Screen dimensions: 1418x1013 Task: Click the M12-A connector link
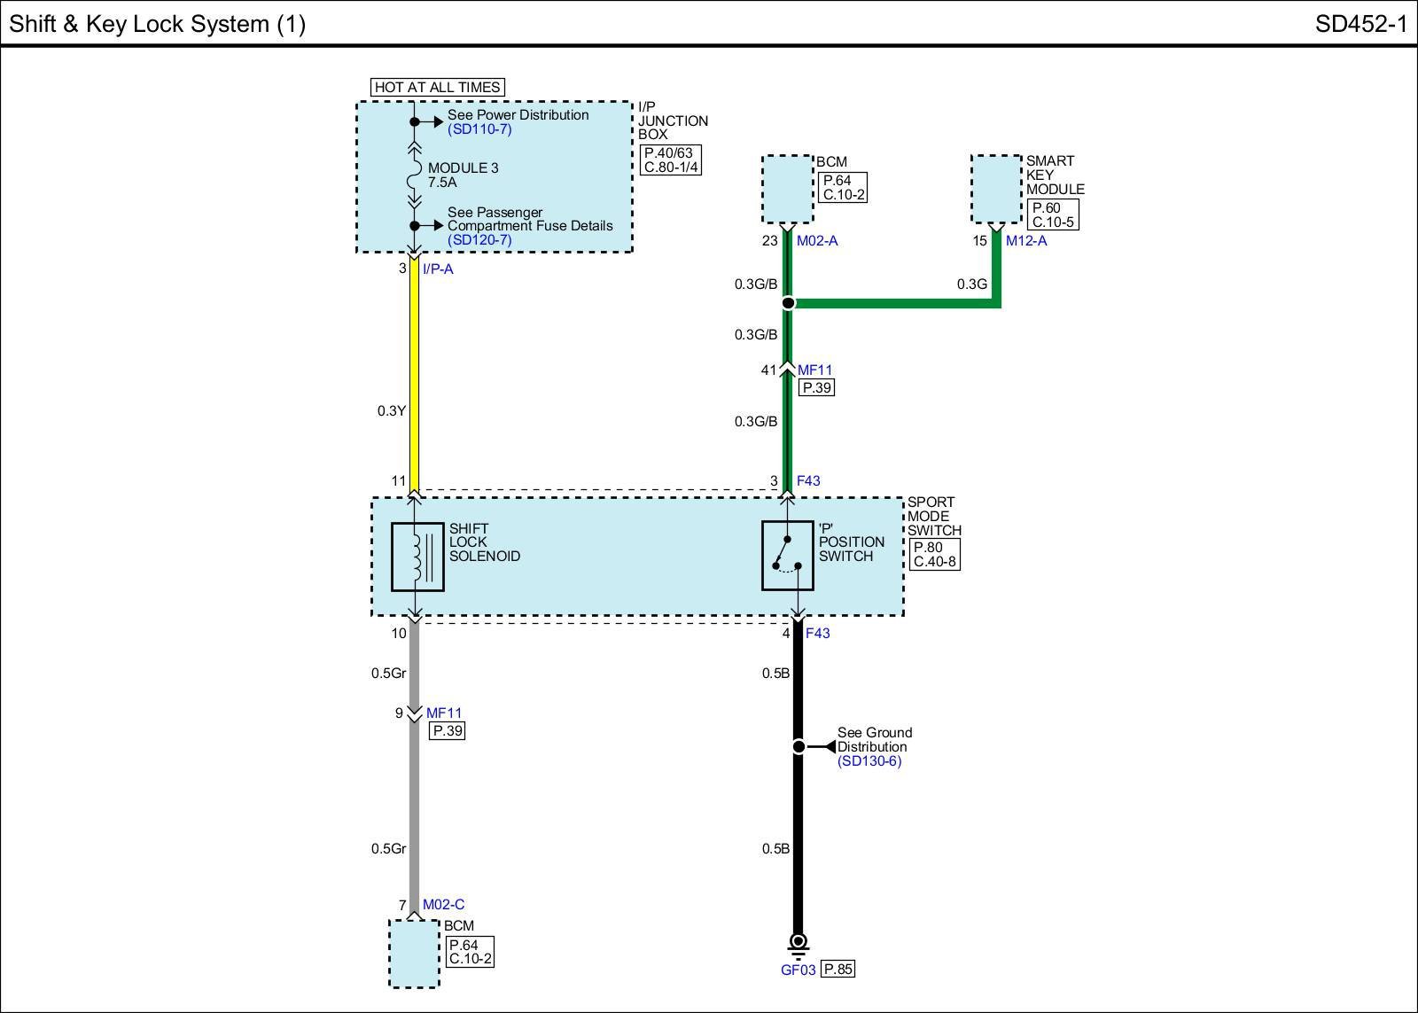coord(1026,241)
